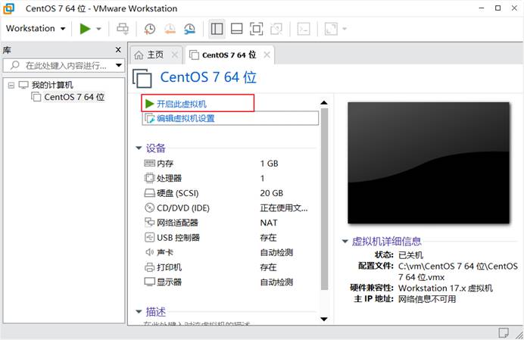Click the large VM icon beside title
Screen dimensions: 524x340
click(142, 78)
